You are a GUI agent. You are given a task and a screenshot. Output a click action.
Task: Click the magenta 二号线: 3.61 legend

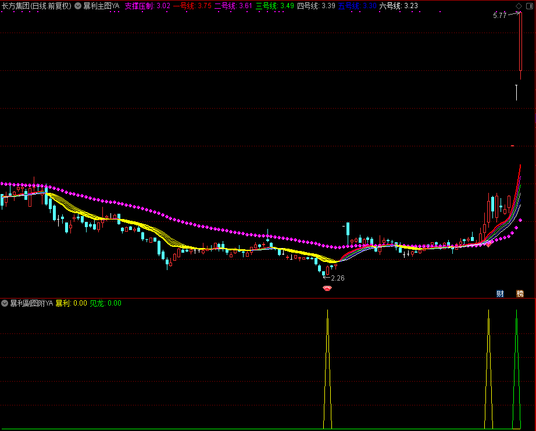point(234,6)
